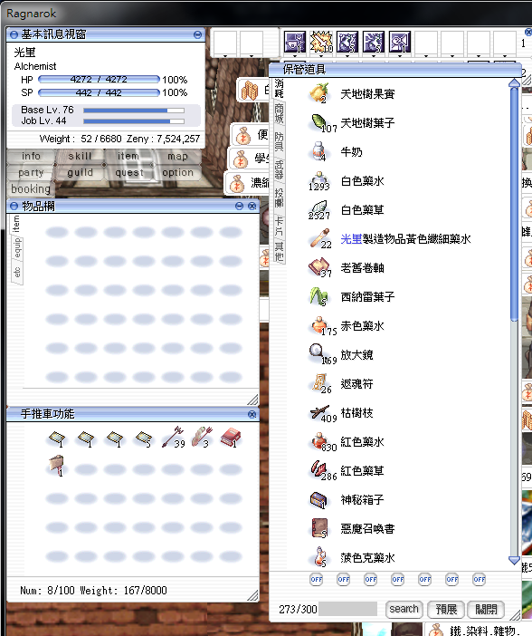Click the storage list vertical scrollbar thumb
The image size is (532, 636).
pyautogui.click(x=514, y=204)
